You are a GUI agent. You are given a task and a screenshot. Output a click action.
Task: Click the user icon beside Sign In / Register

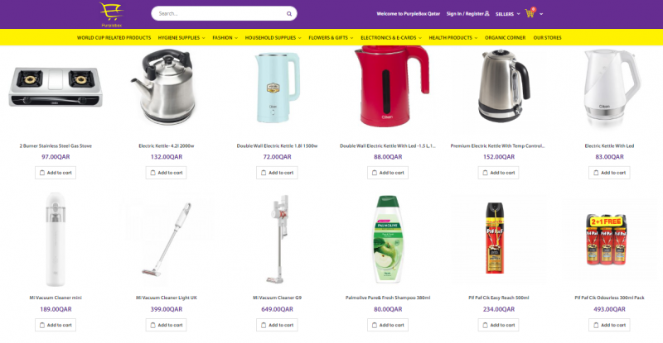pyautogui.click(x=487, y=13)
